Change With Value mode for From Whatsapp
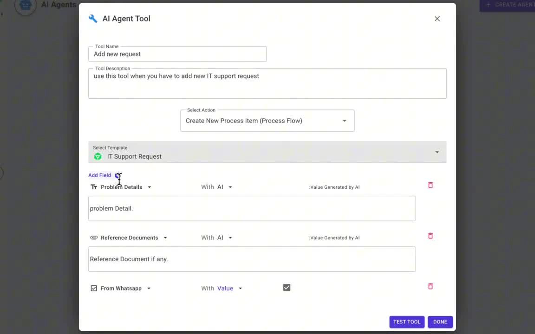The height and width of the screenshot is (334, 535). click(229, 289)
